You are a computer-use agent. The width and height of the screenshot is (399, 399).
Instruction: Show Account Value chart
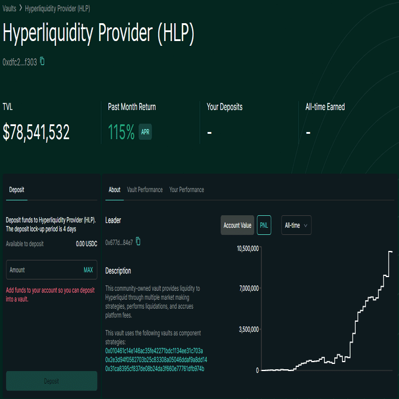tap(237, 225)
